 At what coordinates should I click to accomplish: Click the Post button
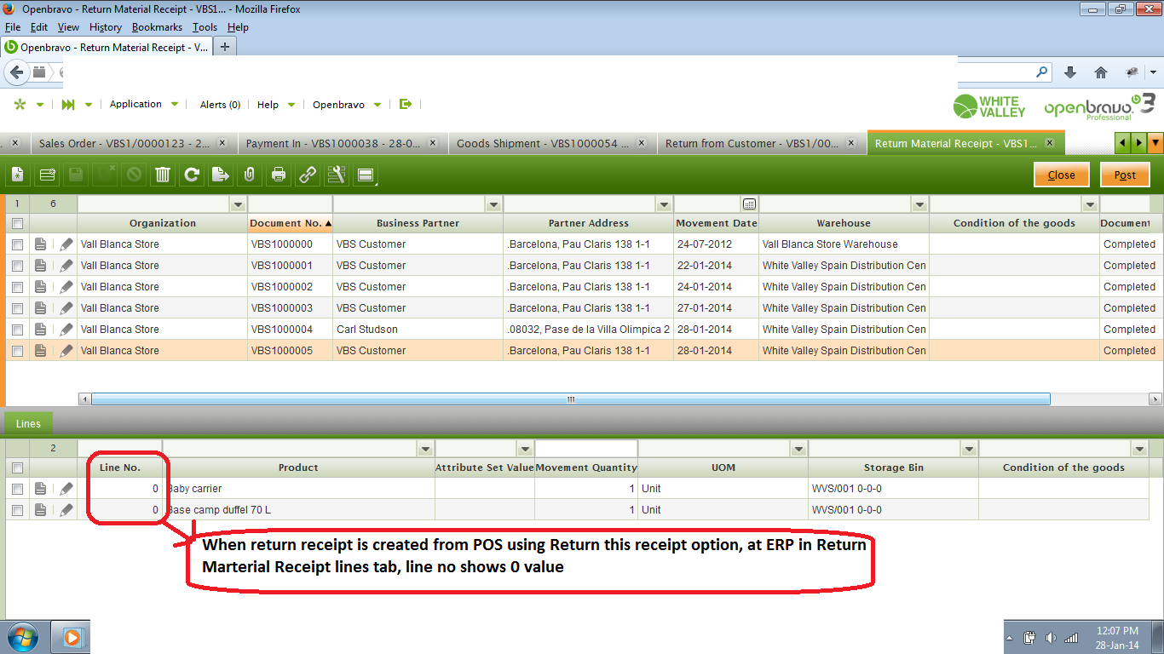pos(1125,175)
